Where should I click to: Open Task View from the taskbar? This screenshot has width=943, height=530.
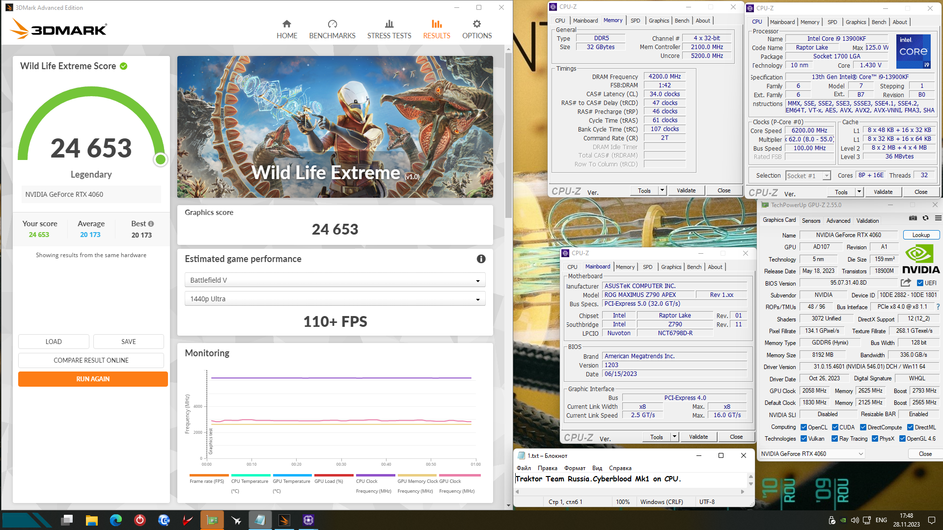[x=67, y=520]
